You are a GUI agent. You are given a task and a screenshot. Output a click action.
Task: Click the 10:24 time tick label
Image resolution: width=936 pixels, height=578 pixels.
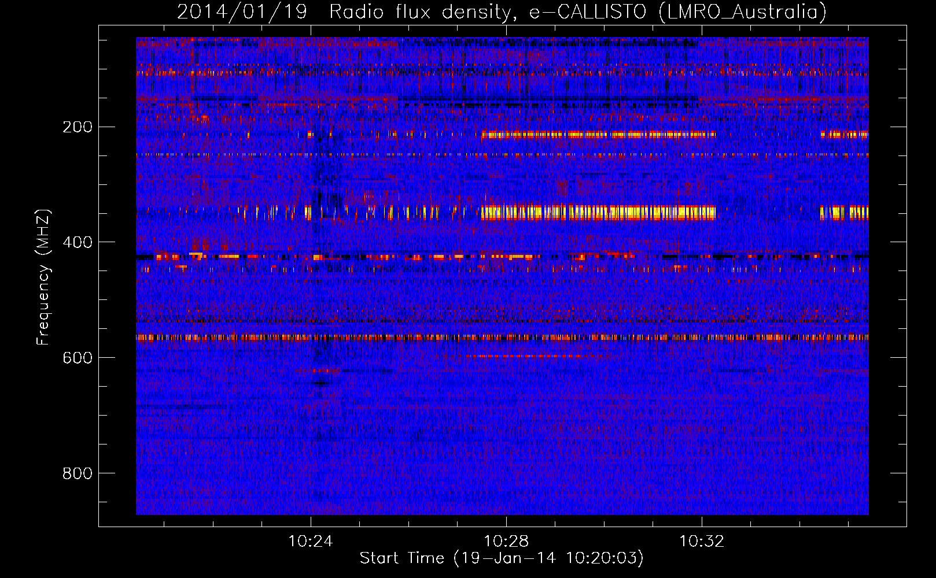click(x=311, y=541)
